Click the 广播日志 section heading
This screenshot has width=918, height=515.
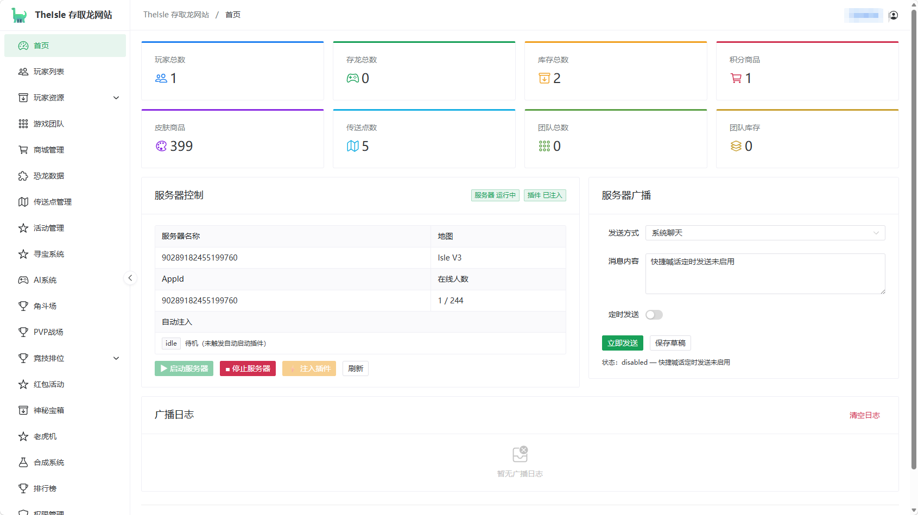[174, 415]
